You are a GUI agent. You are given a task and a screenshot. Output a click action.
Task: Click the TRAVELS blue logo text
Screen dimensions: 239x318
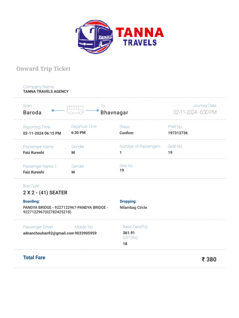coord(140,43)
